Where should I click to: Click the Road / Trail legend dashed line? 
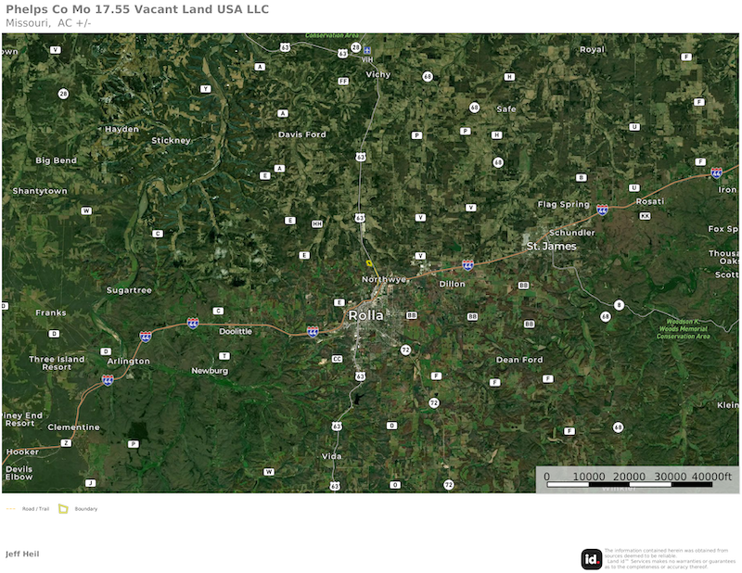coord(10,509)
